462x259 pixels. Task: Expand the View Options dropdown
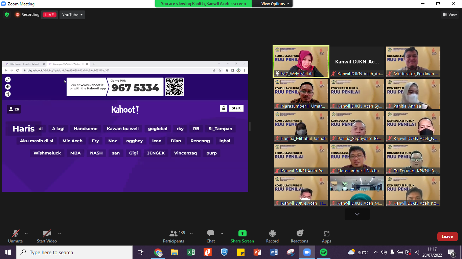pos(275,4)
